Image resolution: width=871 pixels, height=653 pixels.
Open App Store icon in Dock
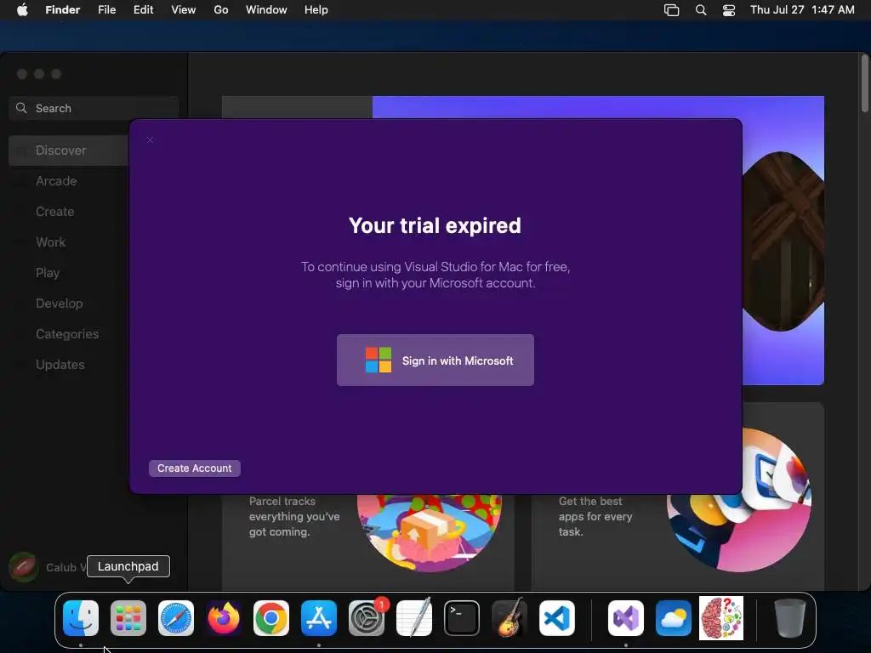(x=319, y=618)
